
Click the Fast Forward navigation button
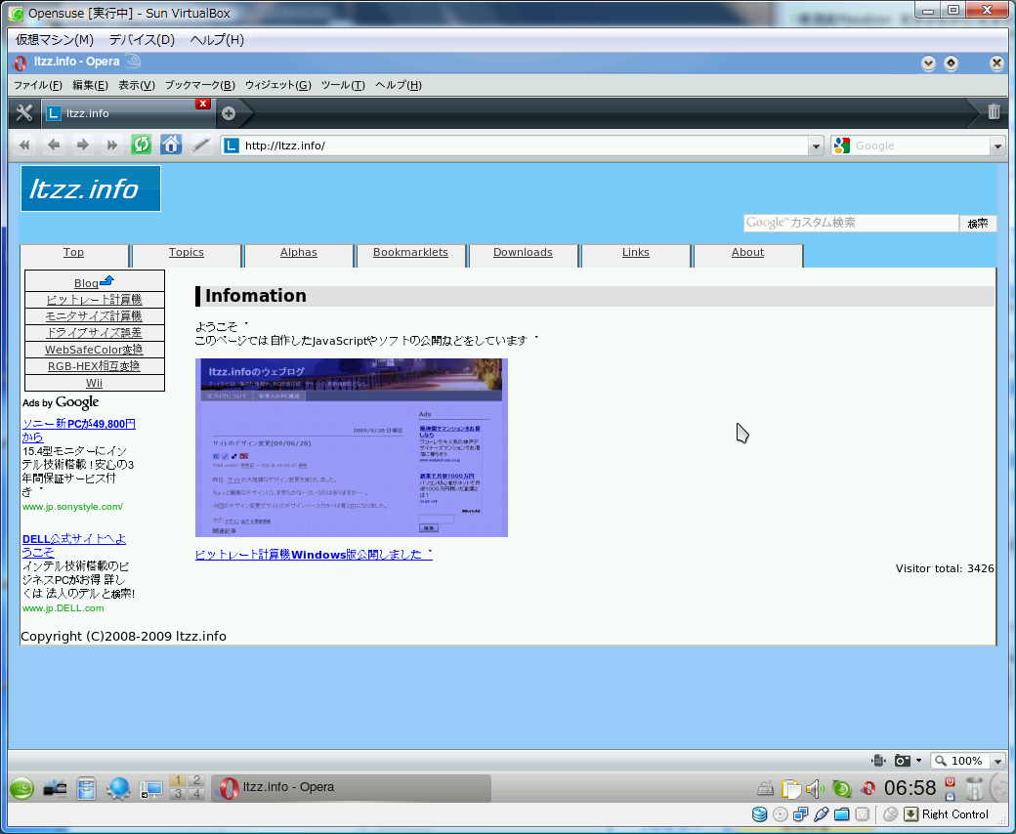pyautogui.click(x=112, y=146)
